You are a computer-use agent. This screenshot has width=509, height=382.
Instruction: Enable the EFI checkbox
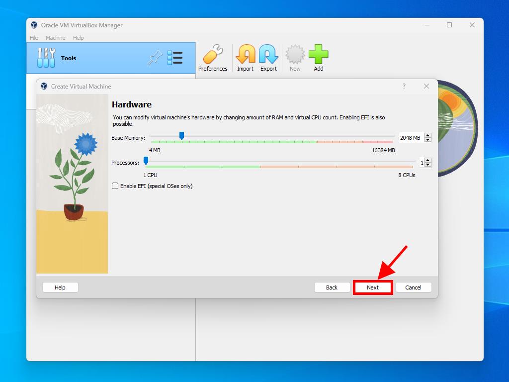(x=115, y=186)
